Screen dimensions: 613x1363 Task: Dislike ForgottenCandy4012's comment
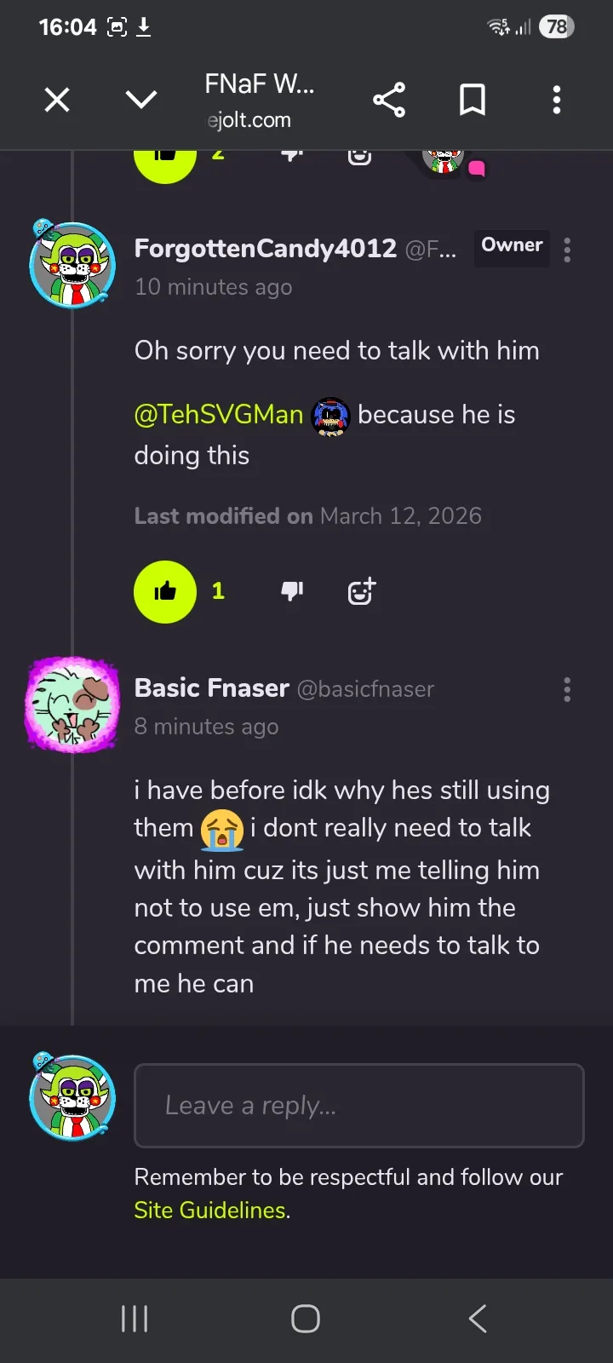292,591
